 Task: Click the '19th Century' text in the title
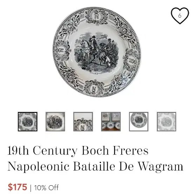tap(42, 151)
